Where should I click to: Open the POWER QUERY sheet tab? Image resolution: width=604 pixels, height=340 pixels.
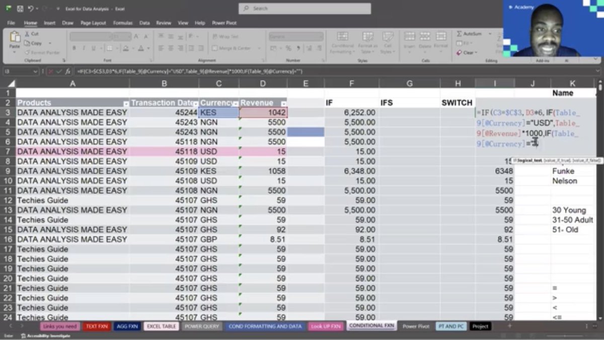201,326
